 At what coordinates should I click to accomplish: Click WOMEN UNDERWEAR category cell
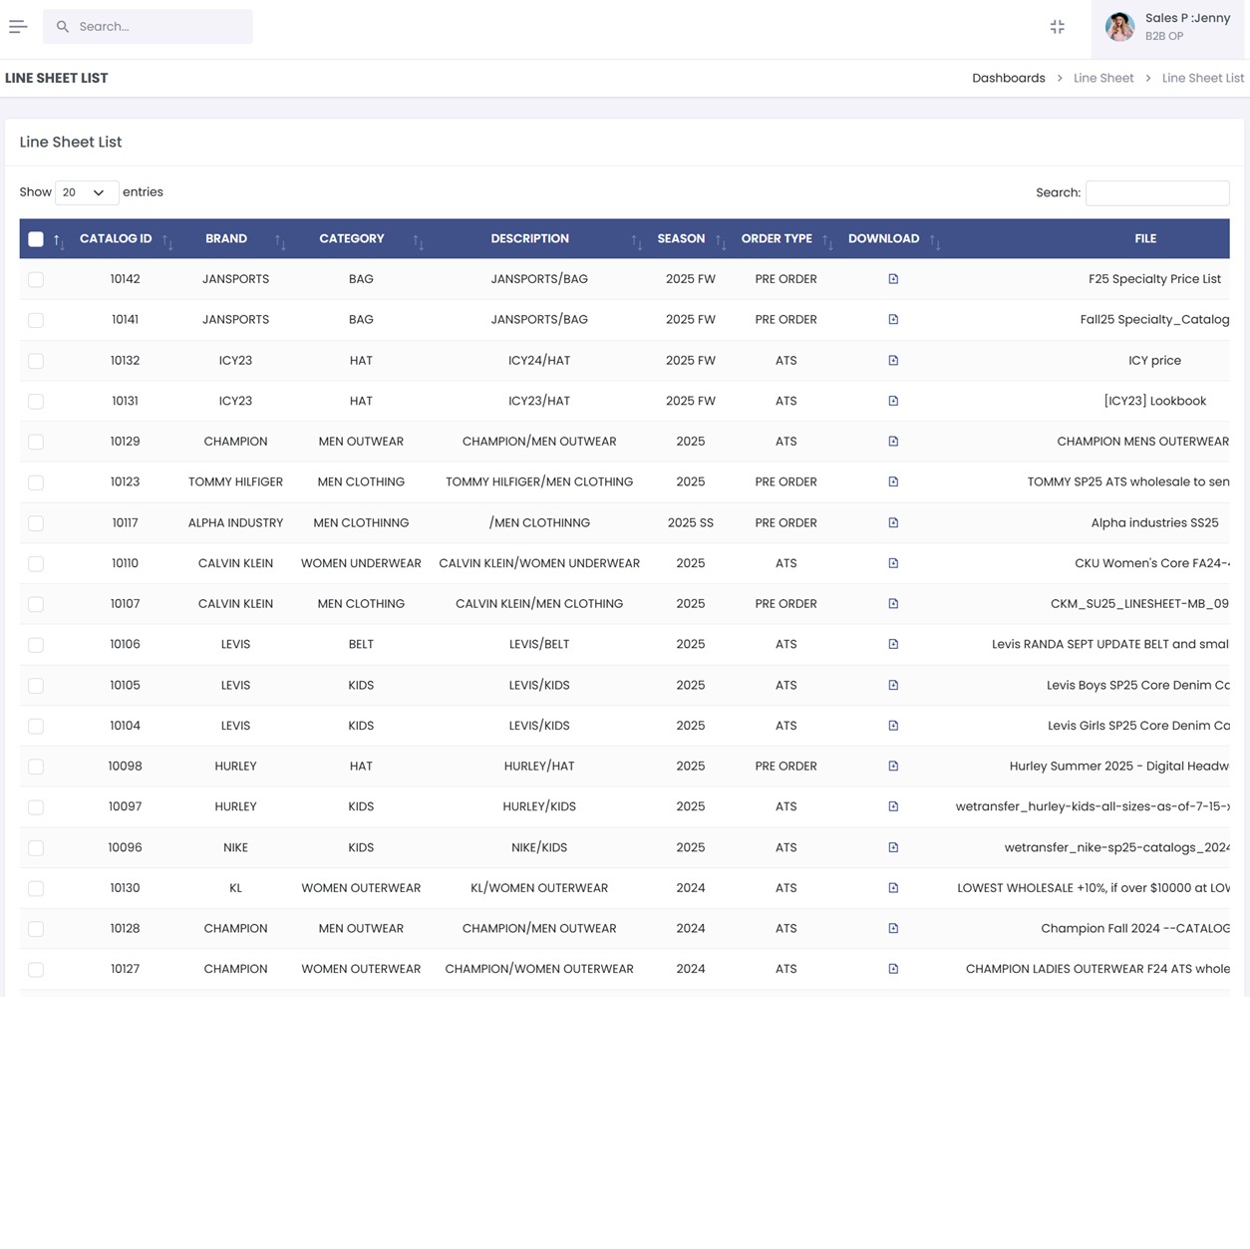[361, 563]
